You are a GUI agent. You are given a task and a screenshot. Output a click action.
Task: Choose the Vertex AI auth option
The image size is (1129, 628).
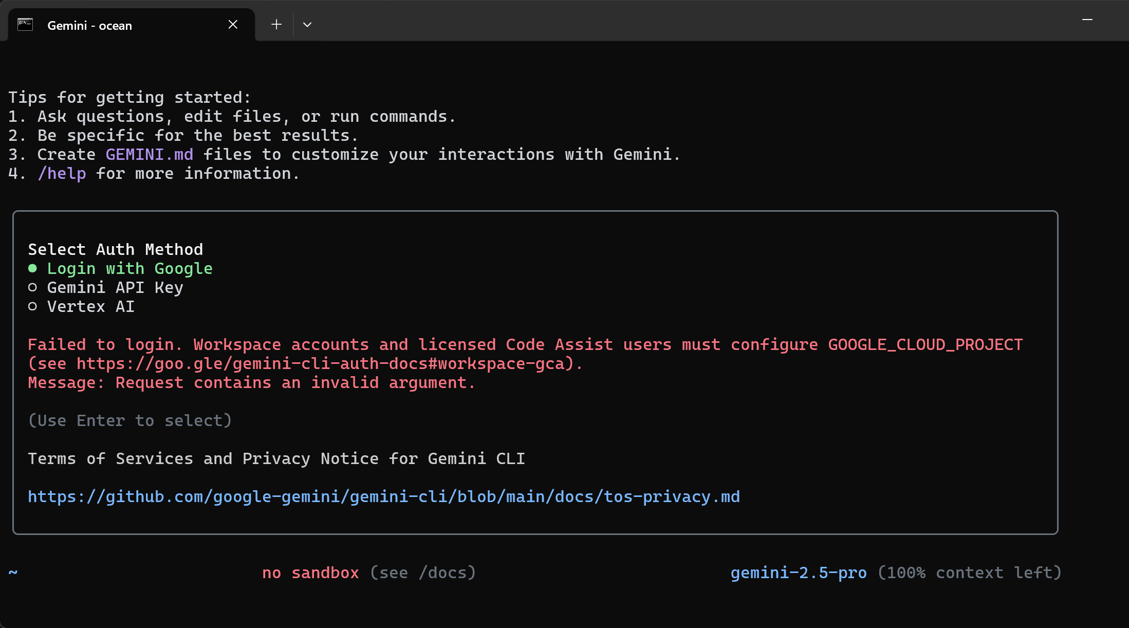[x=90, y=306]
